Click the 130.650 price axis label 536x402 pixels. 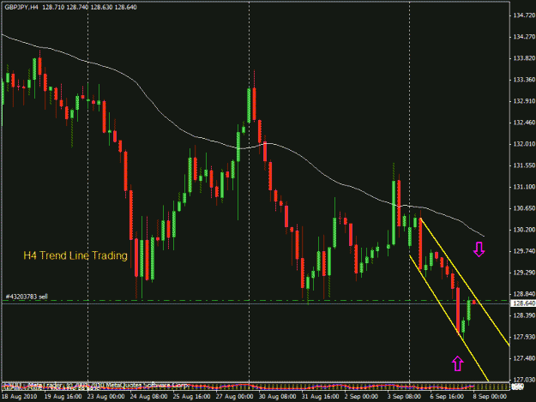click(524, 208)
